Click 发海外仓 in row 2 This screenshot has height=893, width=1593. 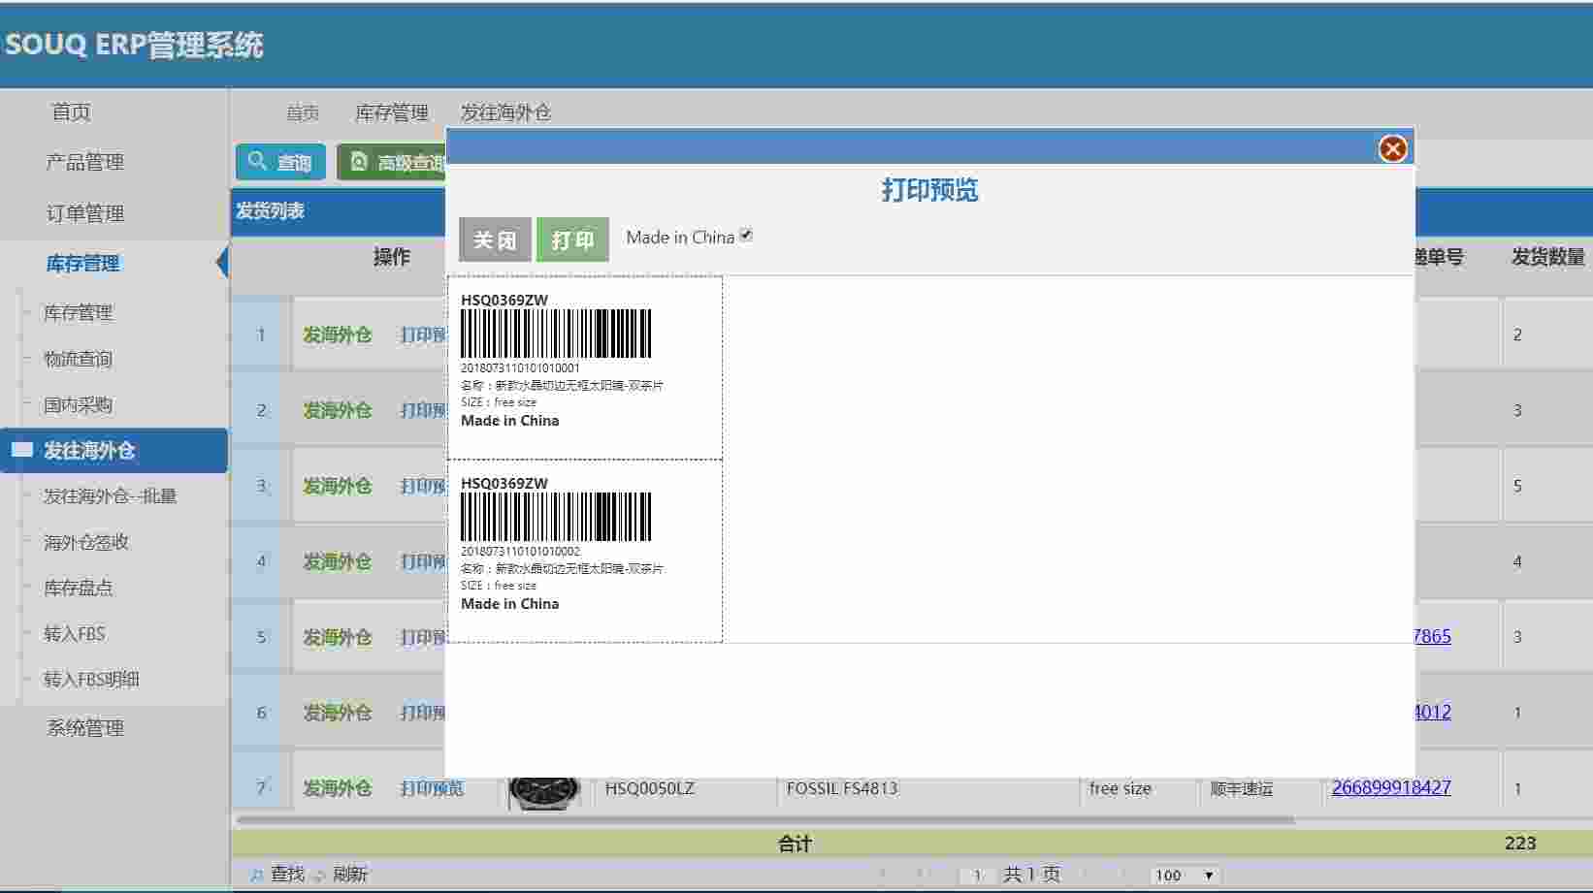click(x=338, y=410)
